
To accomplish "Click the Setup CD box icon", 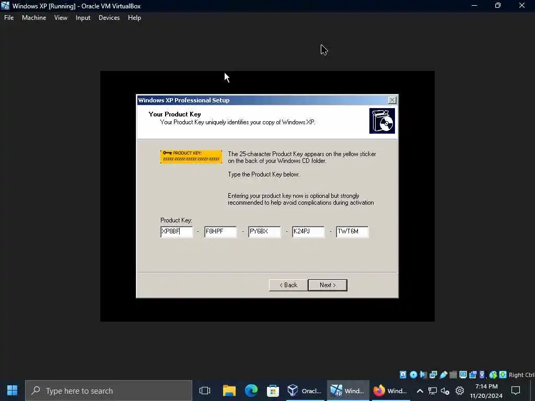I will (382, 121).
